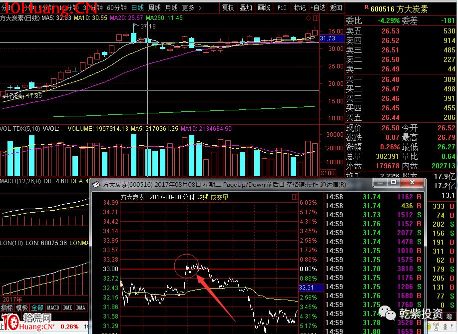Open the 指标 indicator tab
Screen dimensions: 458x334
pyautogui.click(x=7, y=308)
